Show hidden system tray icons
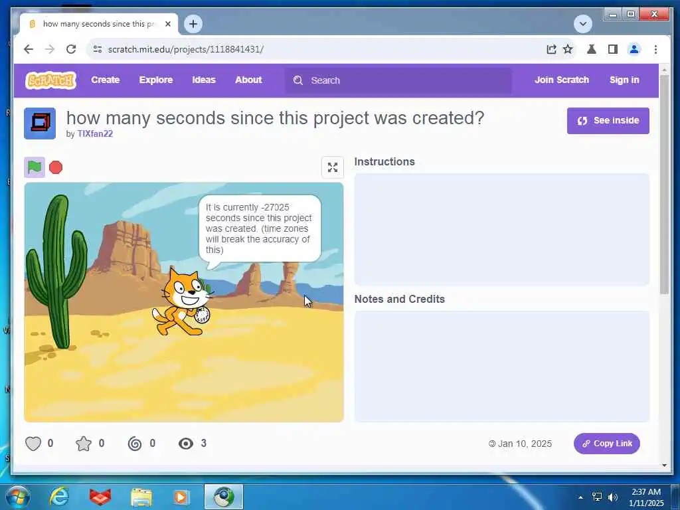The image size is (680, 510). [580, 497]
